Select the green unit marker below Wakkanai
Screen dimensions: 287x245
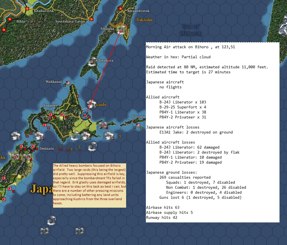(x=65, y=85)
